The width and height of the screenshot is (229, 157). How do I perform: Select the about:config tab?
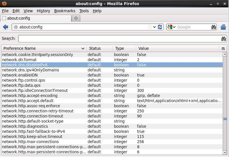(36, 18)
